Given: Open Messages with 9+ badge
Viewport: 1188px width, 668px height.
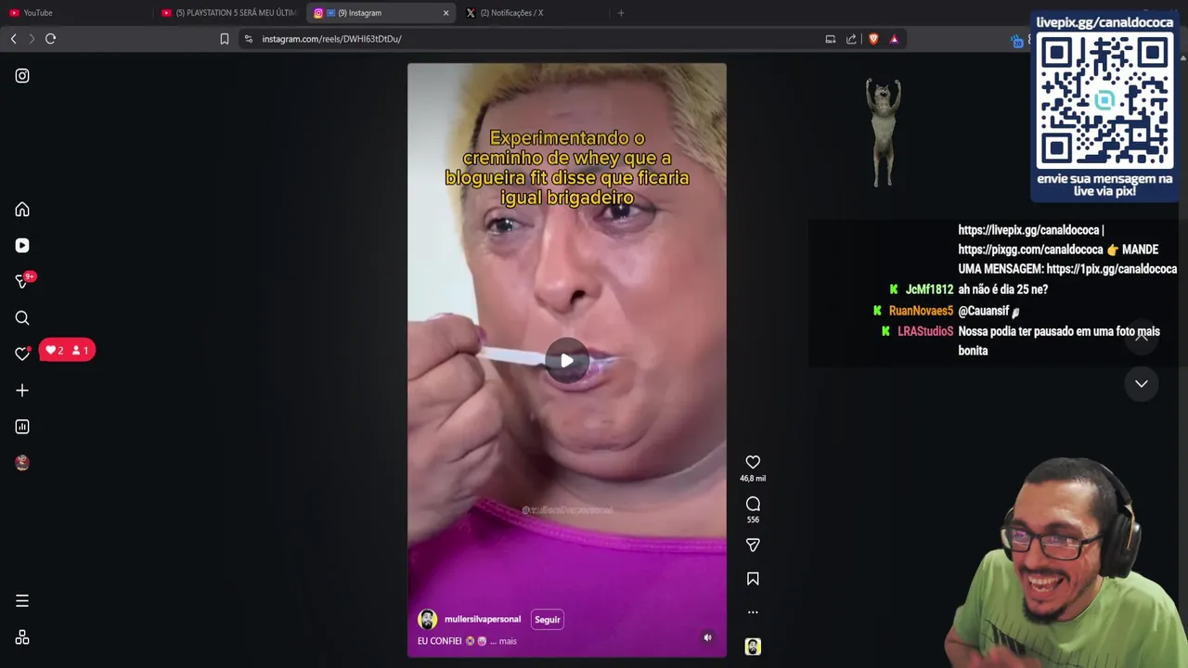Looking at the screenshot, I should 23,281.
